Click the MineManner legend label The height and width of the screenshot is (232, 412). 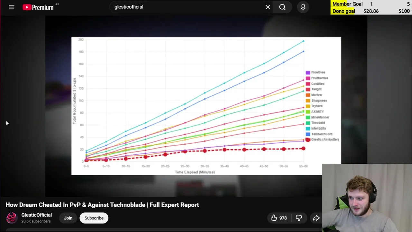tap(320, 117)
